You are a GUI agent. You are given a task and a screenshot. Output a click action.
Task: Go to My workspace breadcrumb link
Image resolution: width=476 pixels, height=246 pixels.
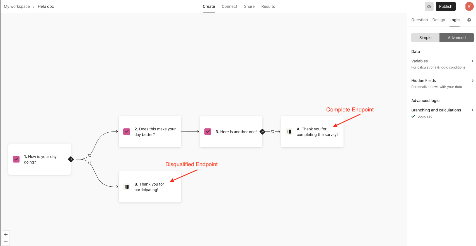pos(17,6)
